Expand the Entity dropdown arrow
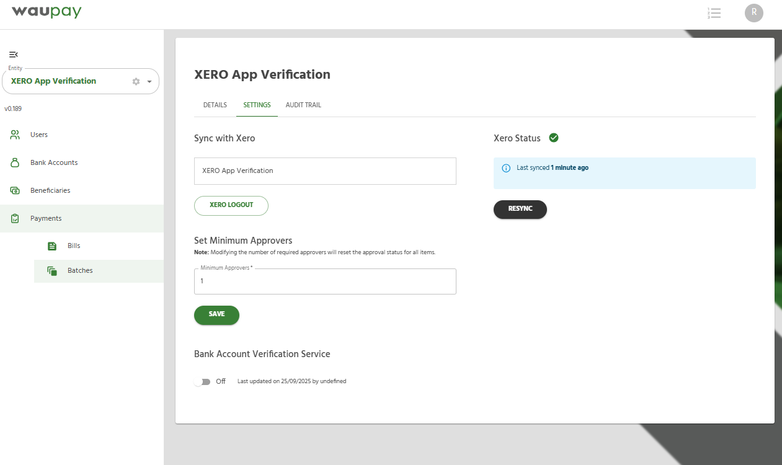782x465 pixels. click(149, 81)
